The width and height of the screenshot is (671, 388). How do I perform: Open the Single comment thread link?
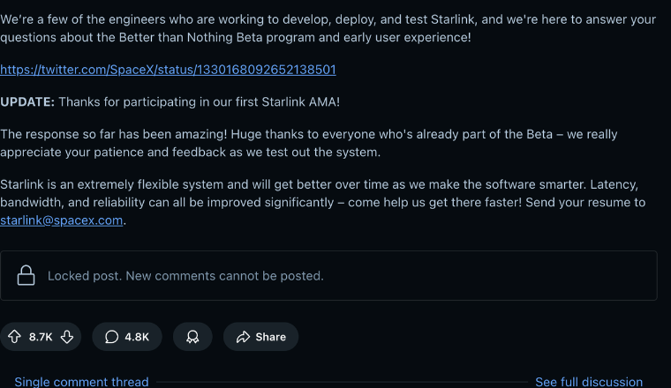(81, 382)
